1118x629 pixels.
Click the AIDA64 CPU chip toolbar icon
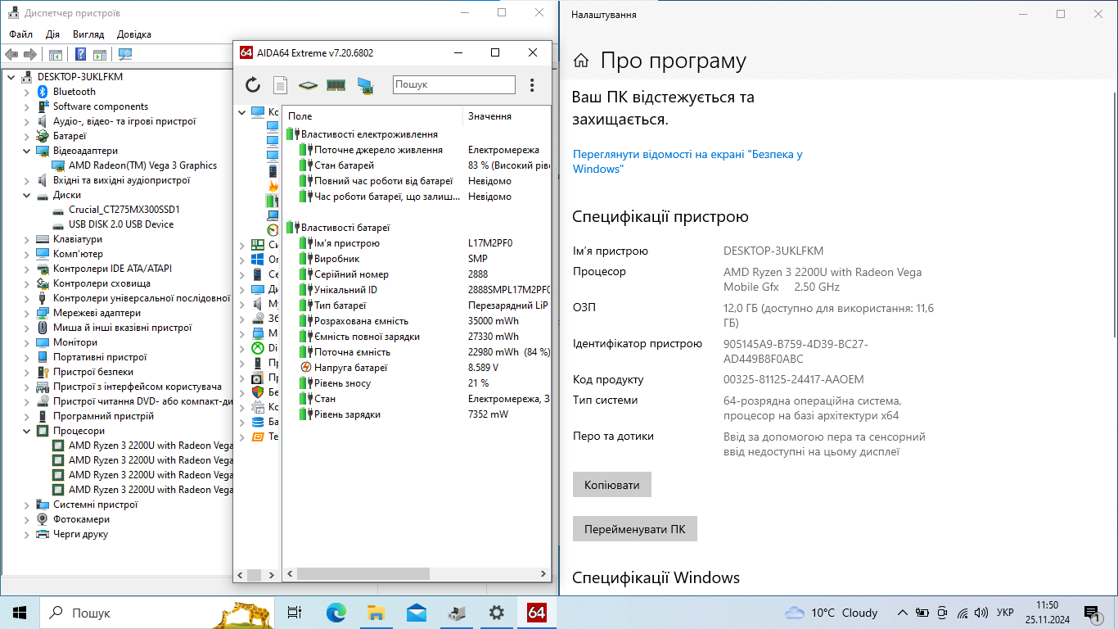(x=308, y=85)
